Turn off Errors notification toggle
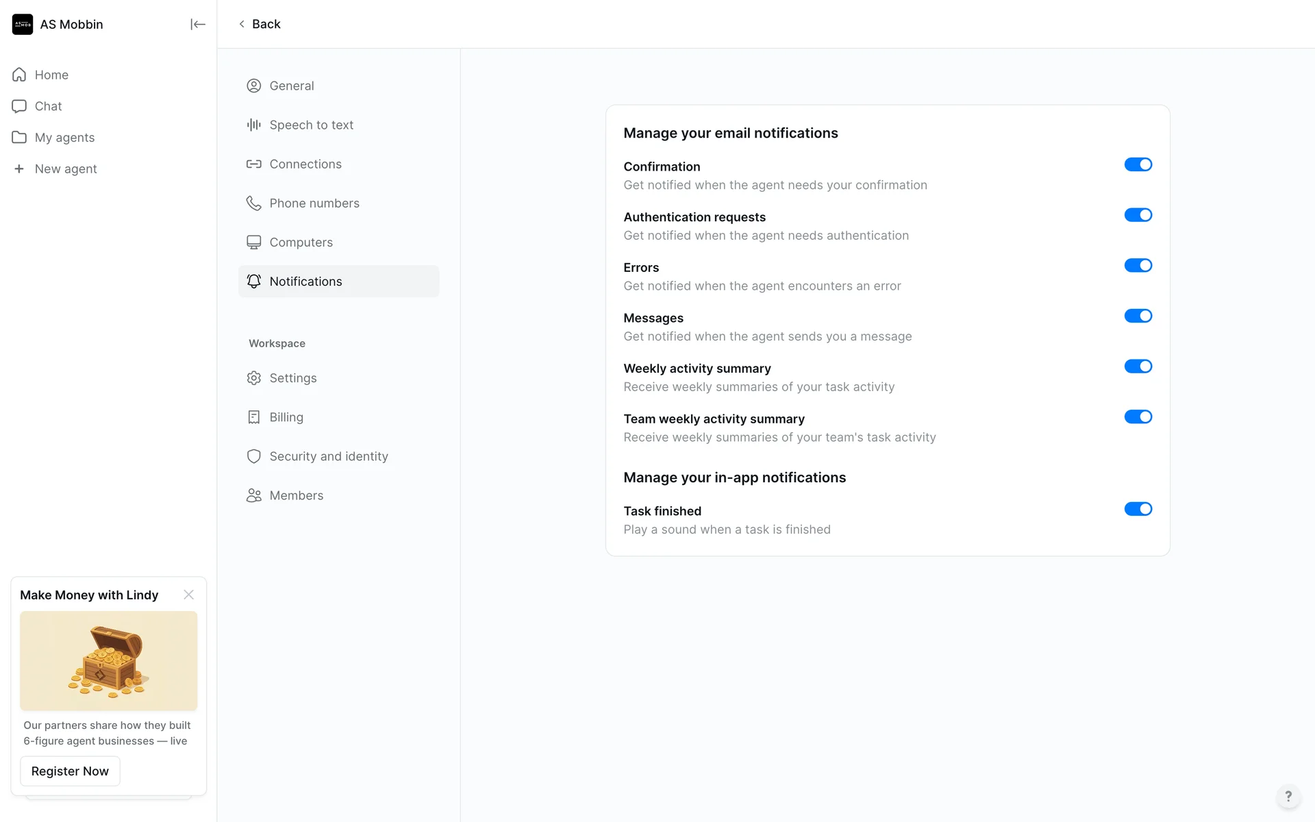This screenshot has height=822, width=1315. click(1138, 265)
